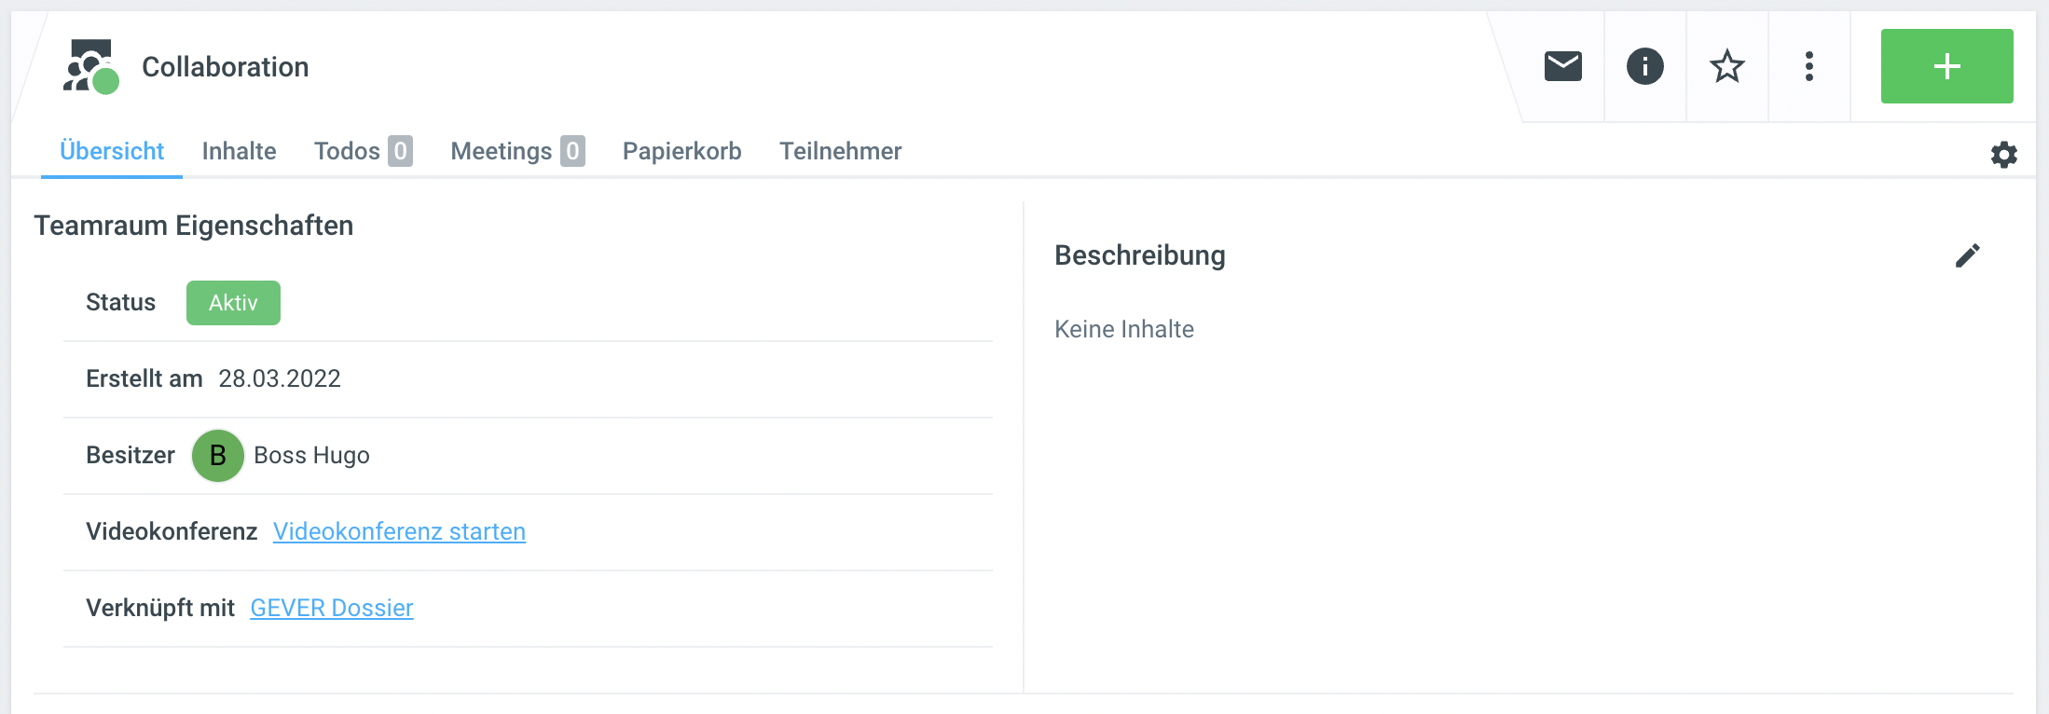Click Boss Hugo's avatar circle
Image resolution: width=2049 pixels, height=714 pixels.
(x=217, y=456)
